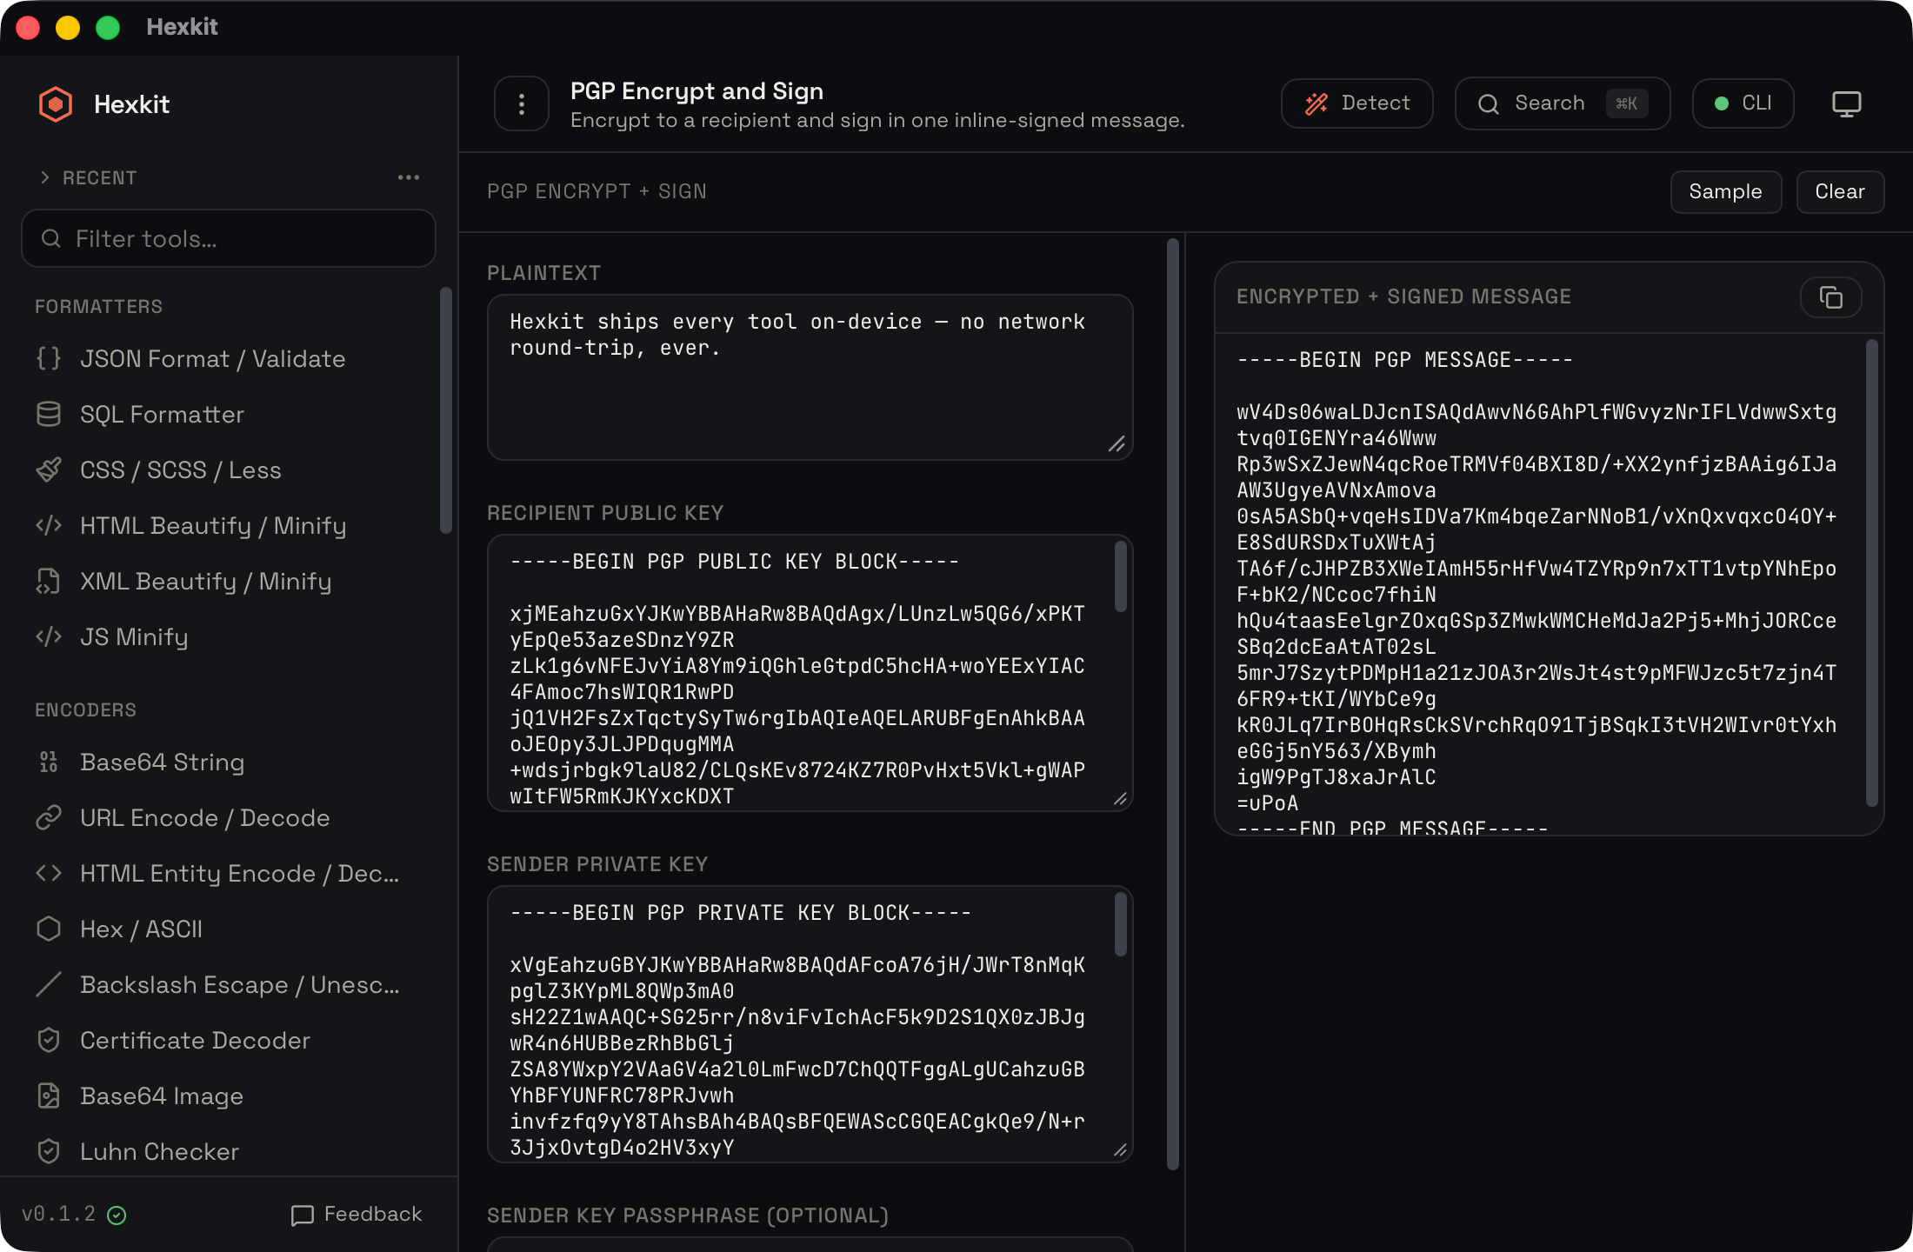This screenshot has width=1913, height=1252.
Task: Click the monitor display icon
Action: tap(1846, 103)
